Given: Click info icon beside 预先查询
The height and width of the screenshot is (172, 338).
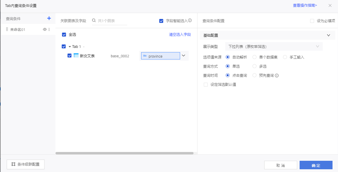Looking at the screenshot, I should coord(277,76).
